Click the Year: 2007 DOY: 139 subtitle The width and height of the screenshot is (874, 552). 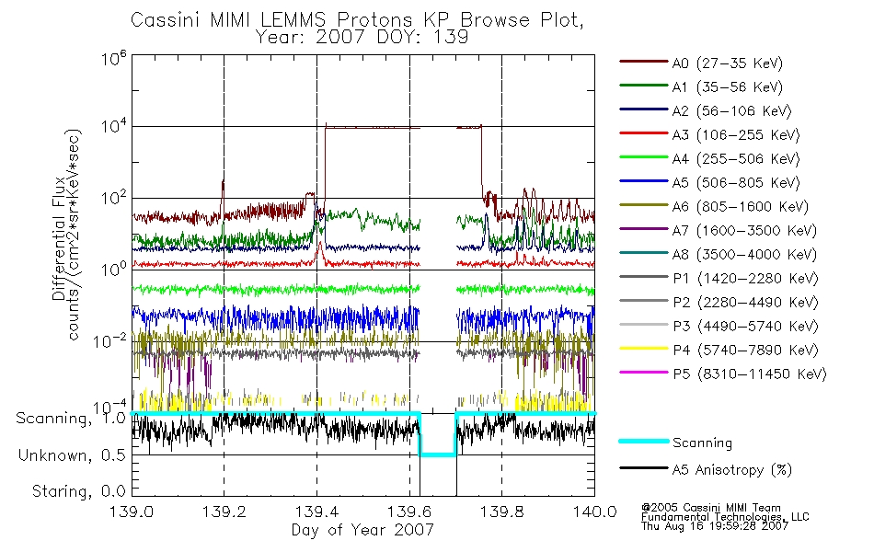tap(362, 38)
